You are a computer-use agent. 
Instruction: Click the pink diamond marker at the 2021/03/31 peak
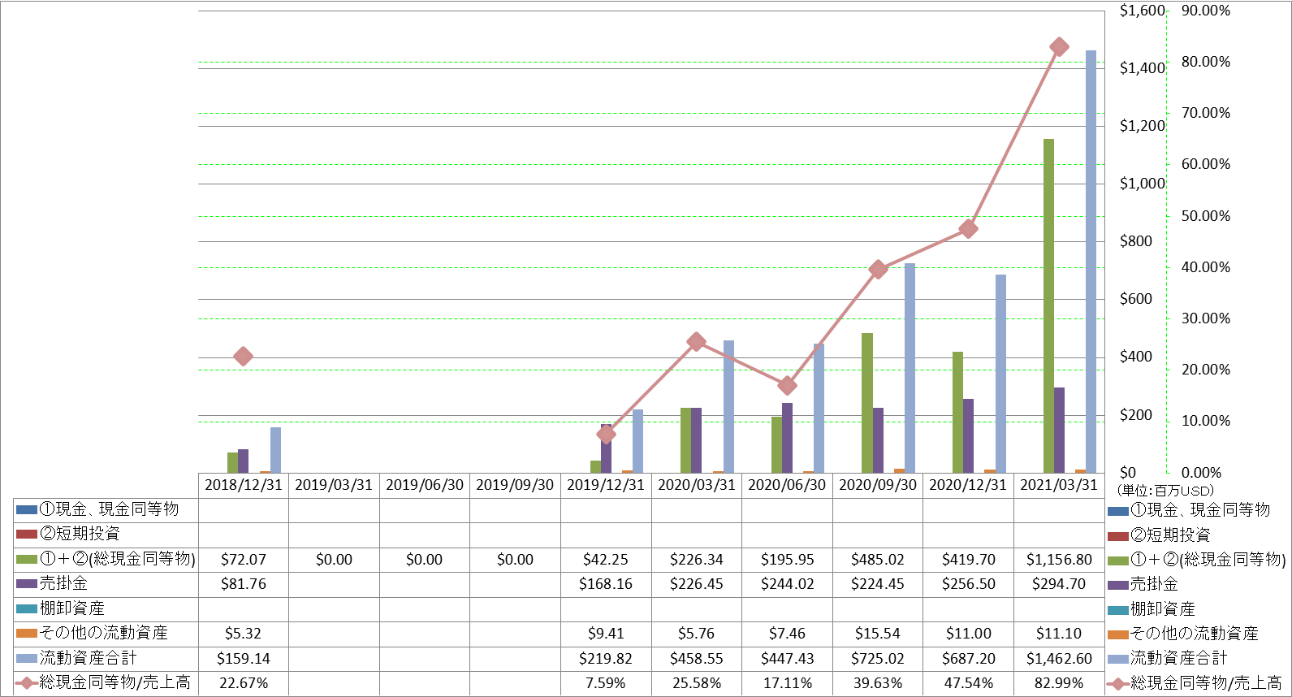[x=1059, y=47]
